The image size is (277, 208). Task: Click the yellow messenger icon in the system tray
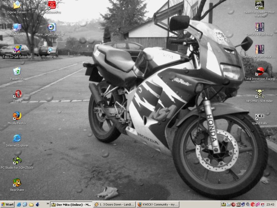(223, 205)
